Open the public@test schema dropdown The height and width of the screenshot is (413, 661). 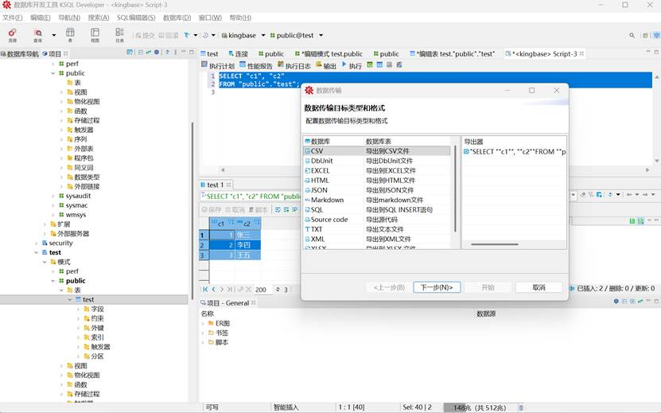pos(294,35)
